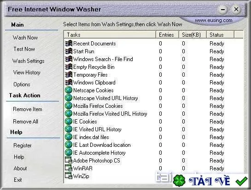The height and width of the screenshot is (190, 251).
Task: Select the Netscape Cookies task name
Action: coord(93,90)
